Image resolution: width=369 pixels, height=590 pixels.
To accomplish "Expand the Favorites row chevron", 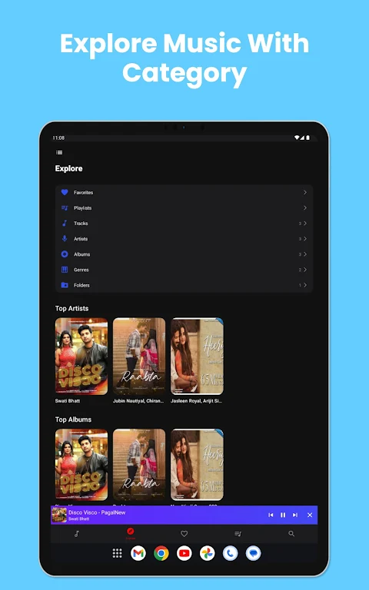I will click(305, 192).
